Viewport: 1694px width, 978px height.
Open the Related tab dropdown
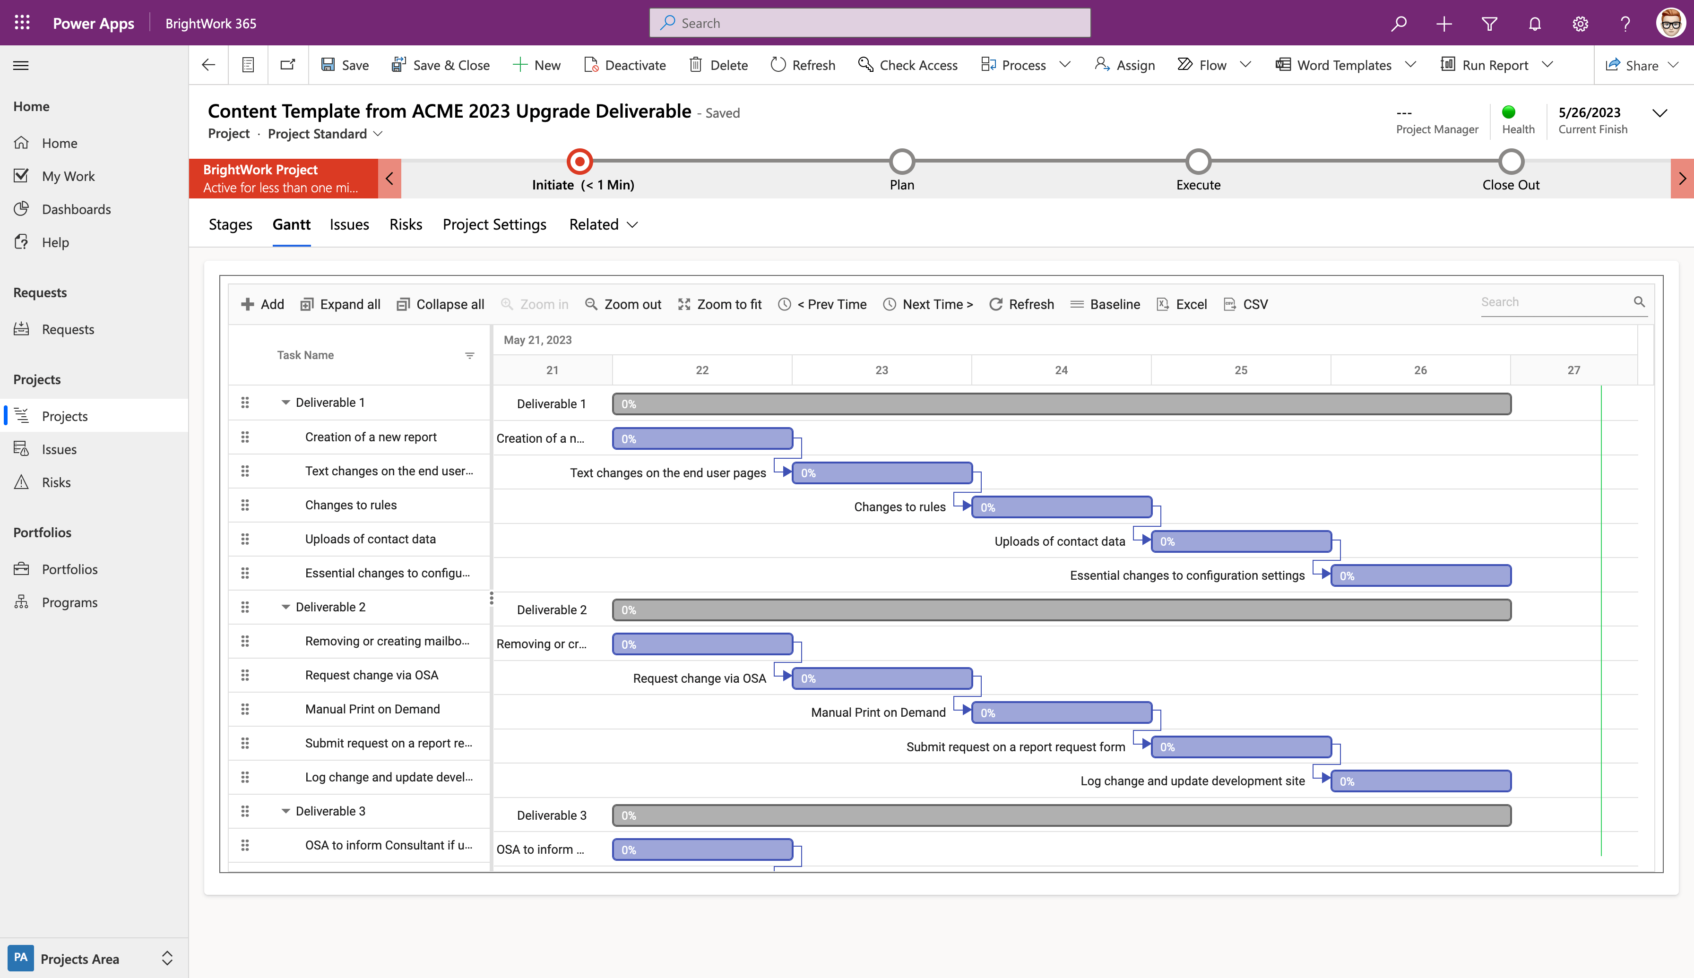[604, 224]
